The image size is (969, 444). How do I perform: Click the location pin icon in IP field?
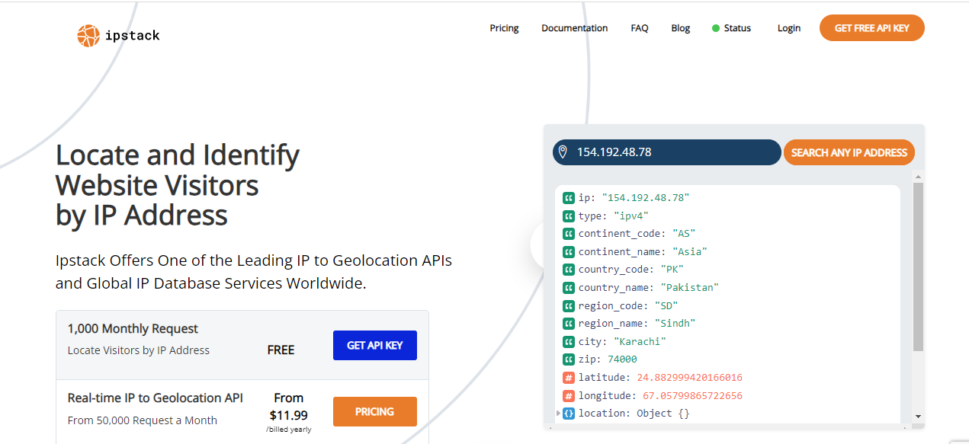[563, 152]
